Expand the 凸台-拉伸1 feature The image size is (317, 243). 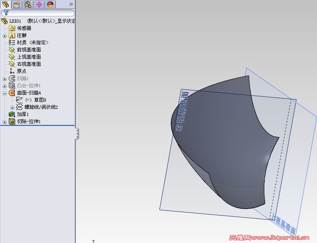(4, 86)
